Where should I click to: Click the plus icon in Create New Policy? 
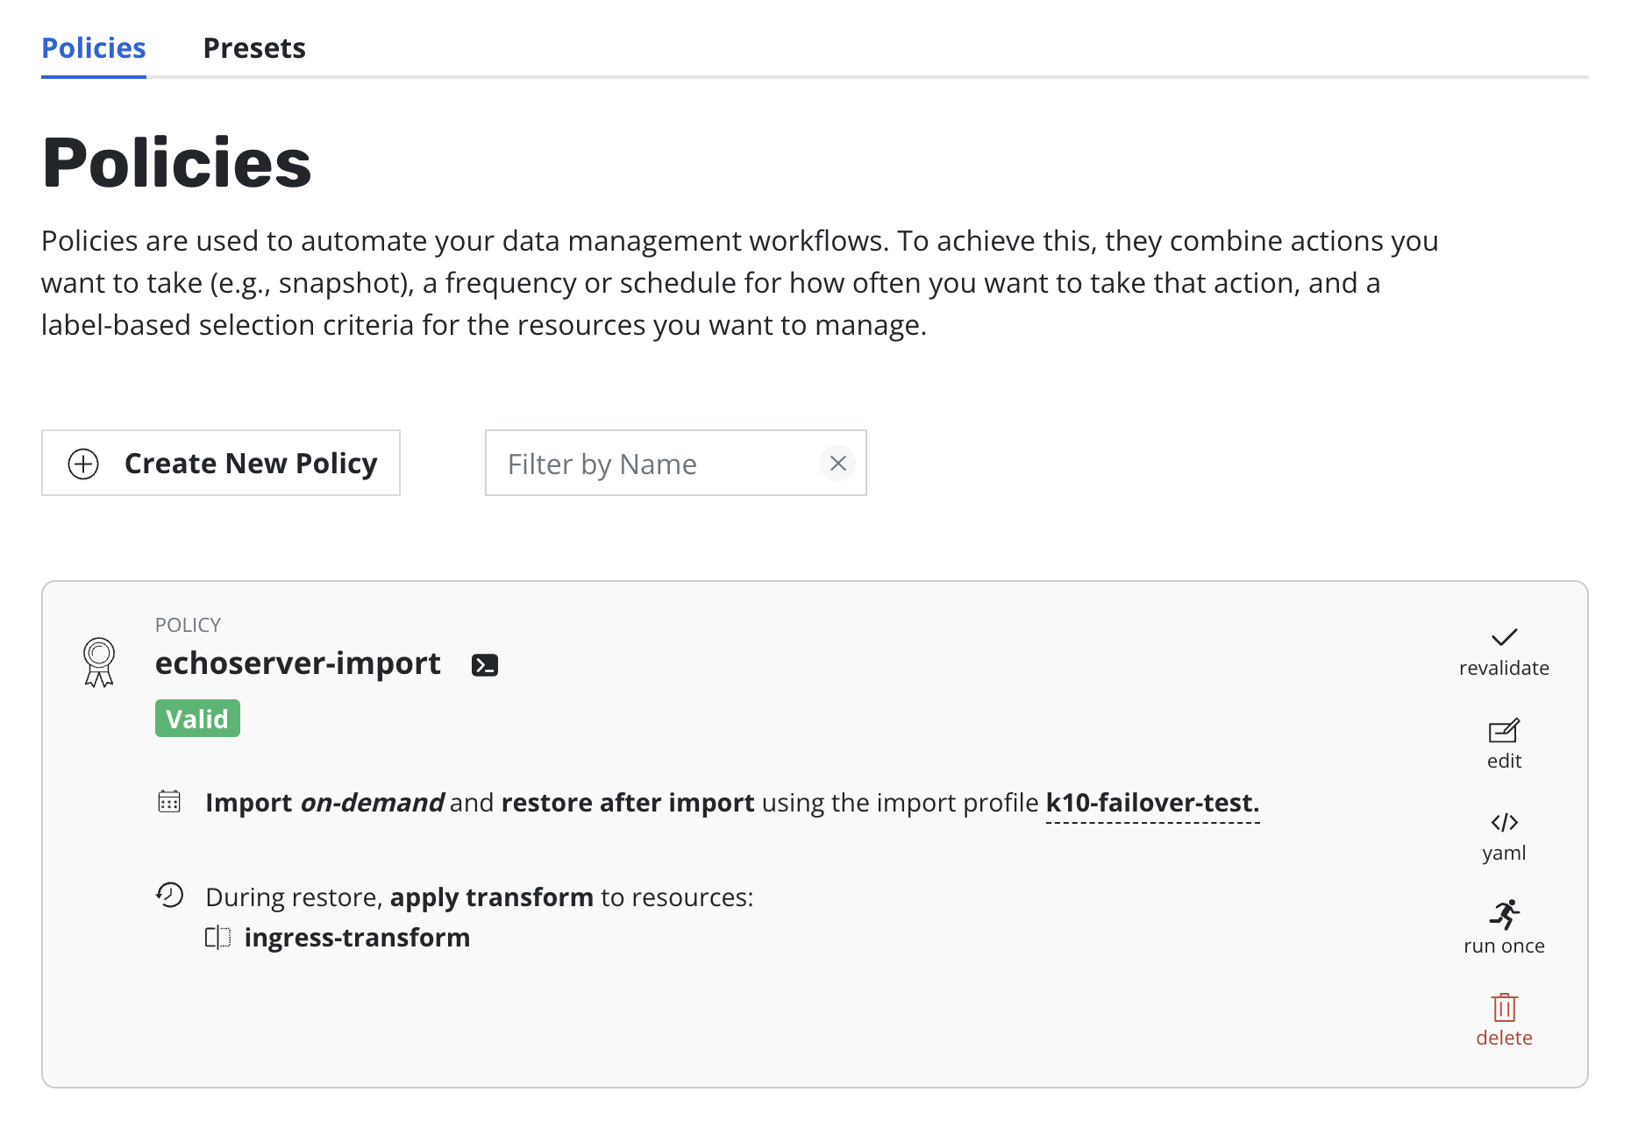click(x=83, y=464)
